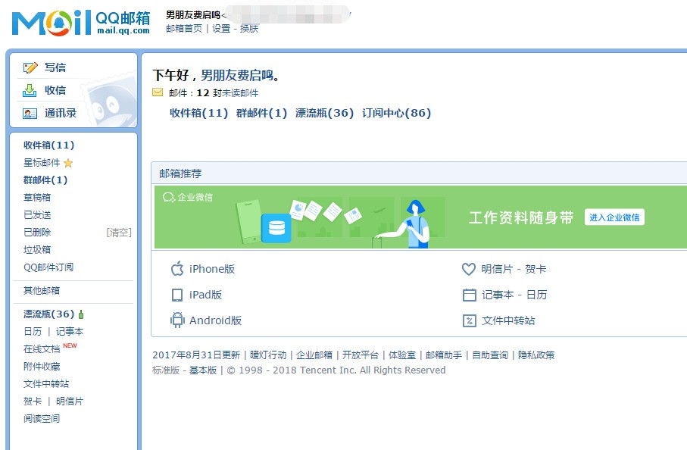Viewport: 687px width, 450px height.
Task: Open 记事本 in the sidebar
Action: pos(69,331)
